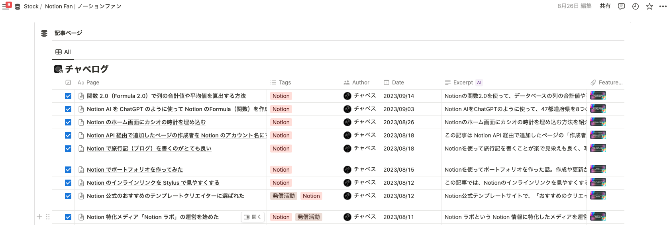Click the チャベログ database icon

[x=58, y=69]
